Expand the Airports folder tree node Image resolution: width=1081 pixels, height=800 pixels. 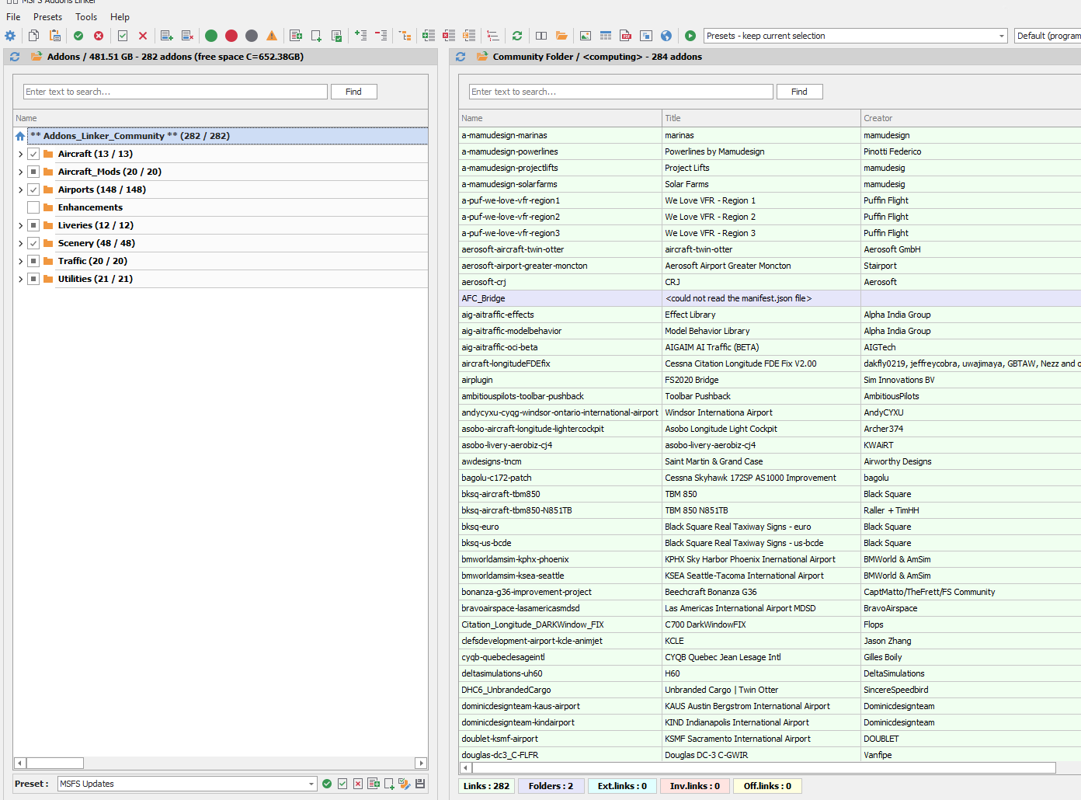click(20, 190)
